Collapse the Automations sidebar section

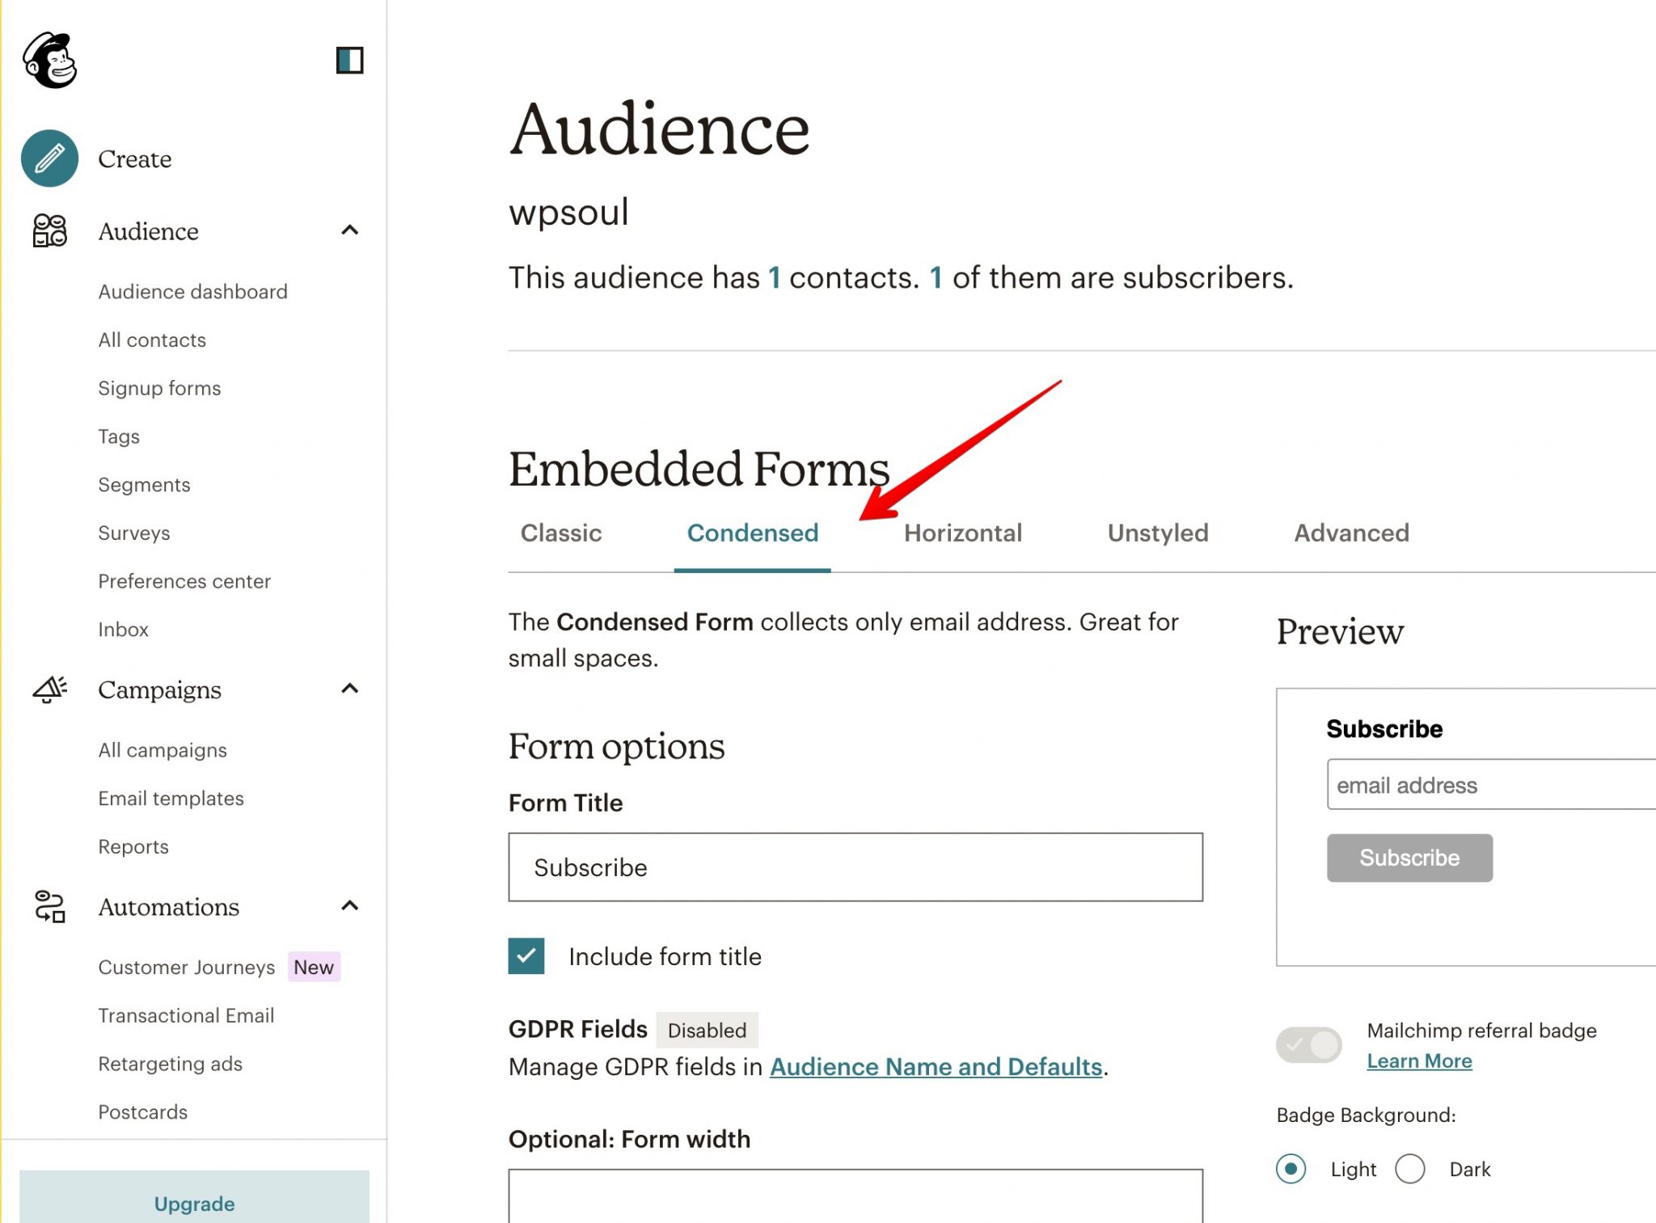(350, 905)
